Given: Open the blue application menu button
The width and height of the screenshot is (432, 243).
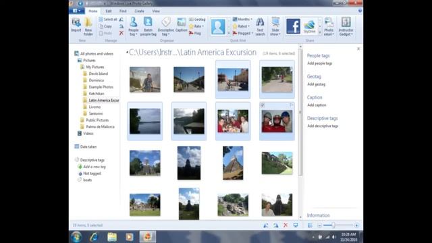Looking at the screenshot, I should click(77, 11).
